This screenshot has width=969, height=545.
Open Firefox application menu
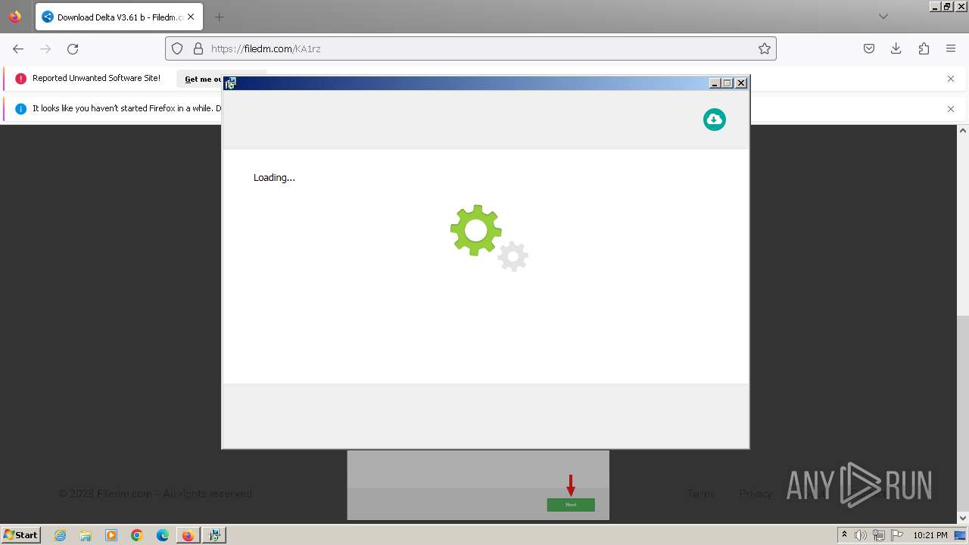(951, 48)
